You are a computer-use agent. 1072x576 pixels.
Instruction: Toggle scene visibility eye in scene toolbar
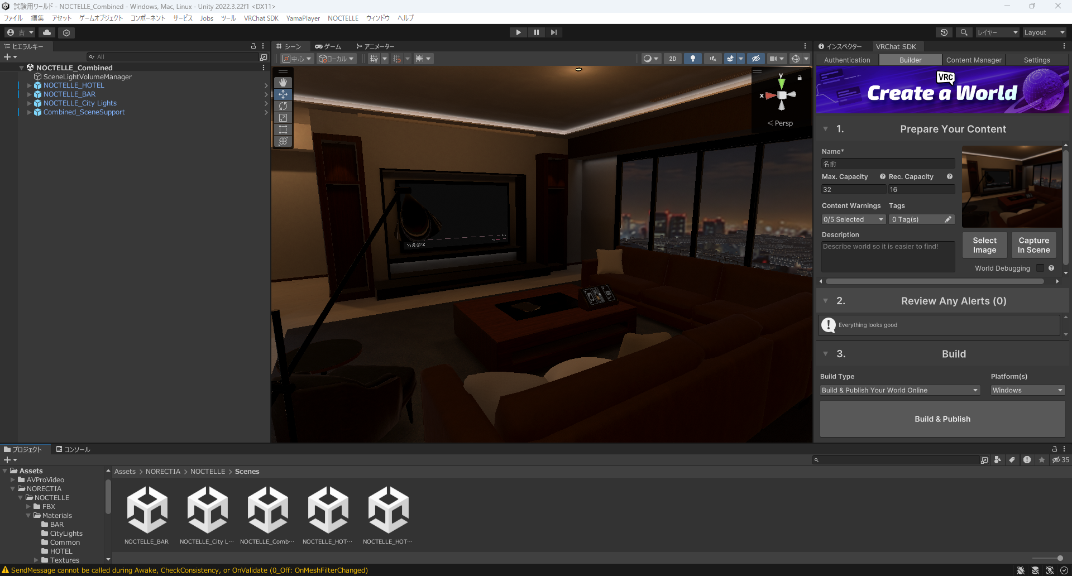pos(756,59)
